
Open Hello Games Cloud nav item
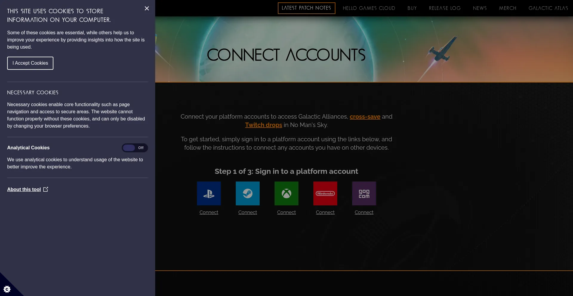pos(369,8)
